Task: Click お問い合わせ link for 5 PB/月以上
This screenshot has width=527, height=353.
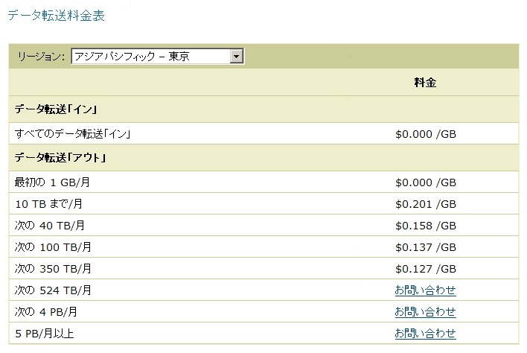Action: (424, 333)
